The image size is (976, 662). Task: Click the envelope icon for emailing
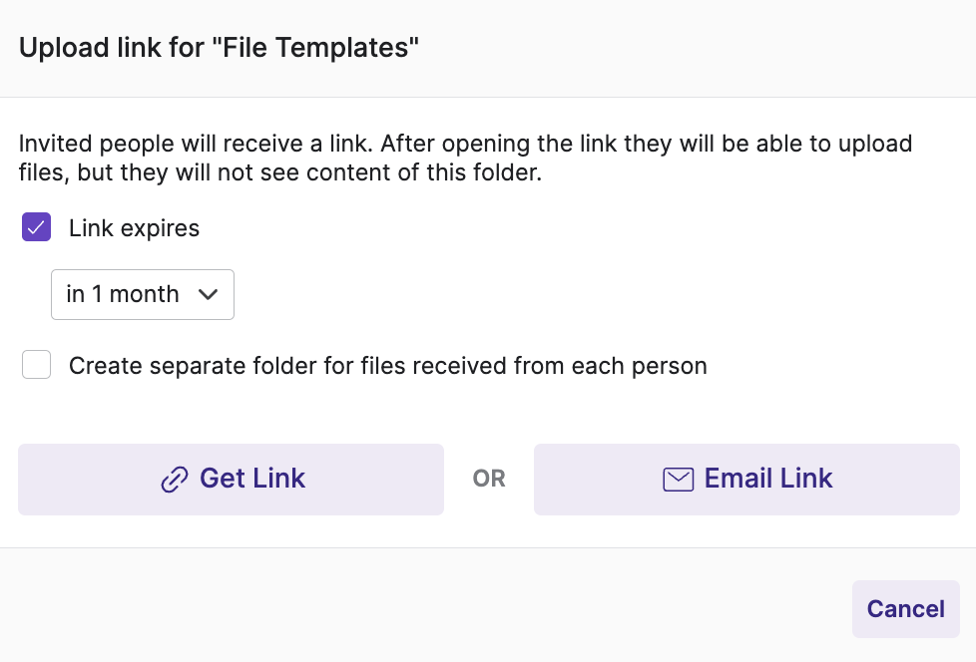pos(678,480)
